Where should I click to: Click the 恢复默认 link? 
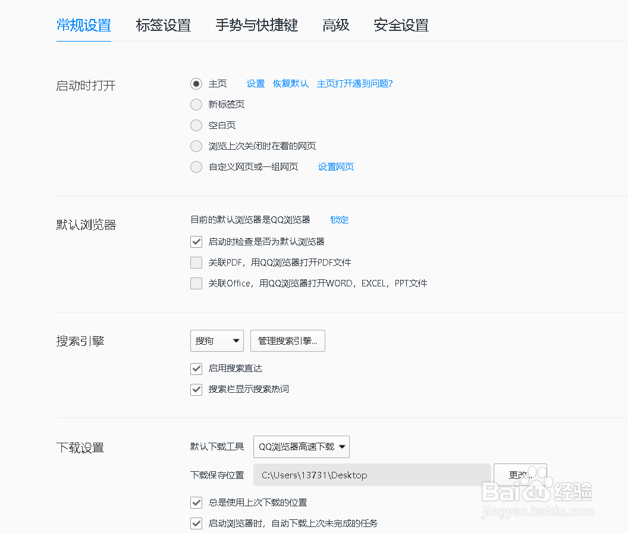[291, 84]
